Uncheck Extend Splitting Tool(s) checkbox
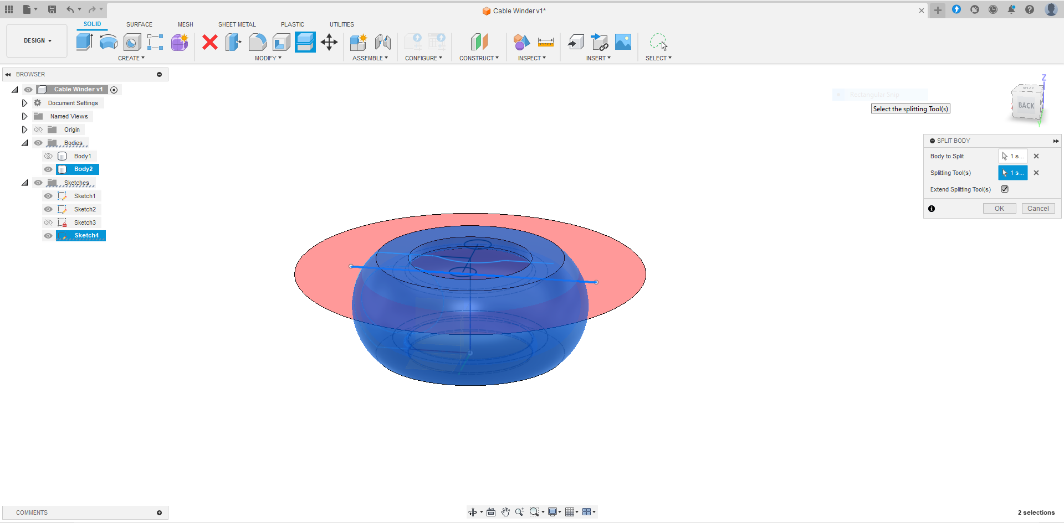 tap(1005, 189)
